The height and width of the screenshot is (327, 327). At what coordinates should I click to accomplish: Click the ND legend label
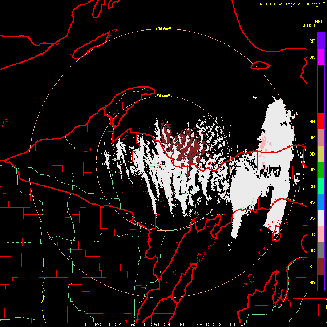[x=312, y=283]
